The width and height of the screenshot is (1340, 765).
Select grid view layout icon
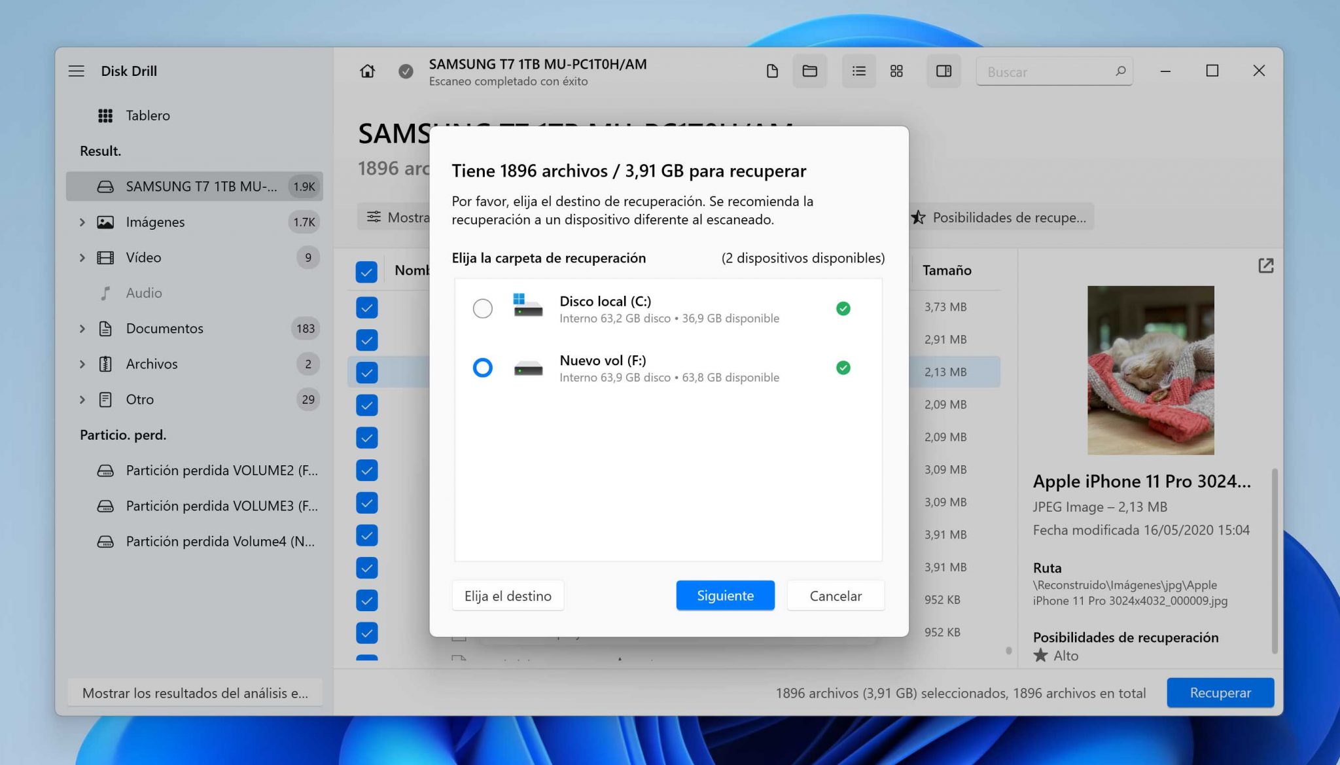896,71
